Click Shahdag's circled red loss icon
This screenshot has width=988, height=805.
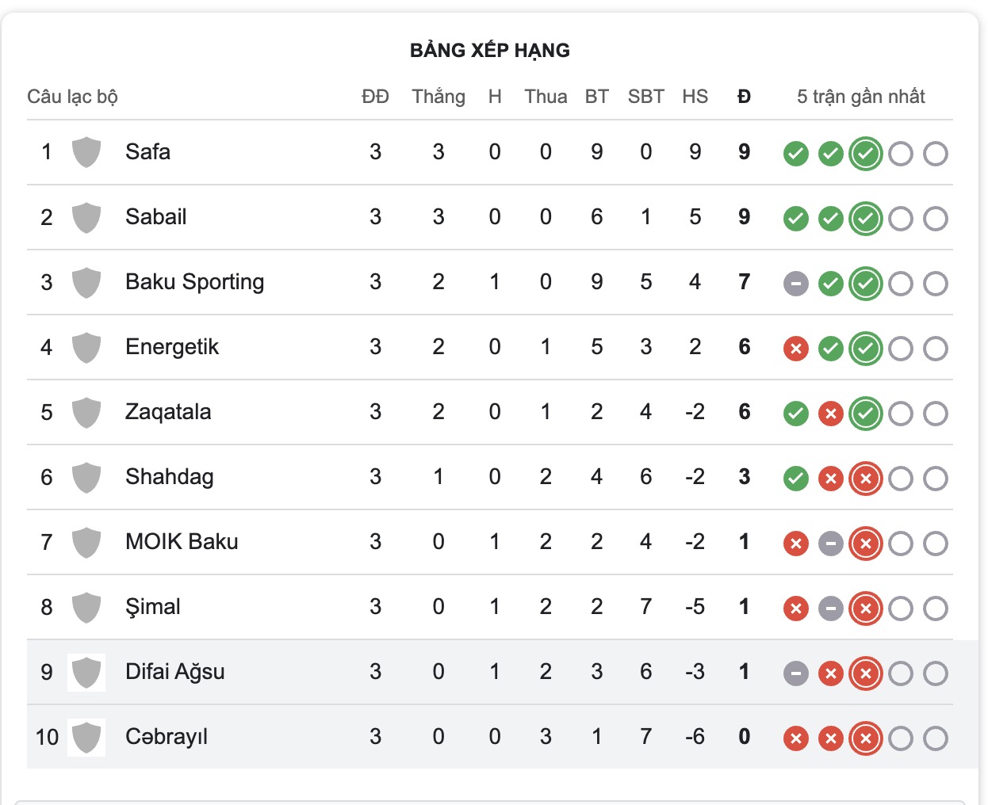(x=865, y=479)
